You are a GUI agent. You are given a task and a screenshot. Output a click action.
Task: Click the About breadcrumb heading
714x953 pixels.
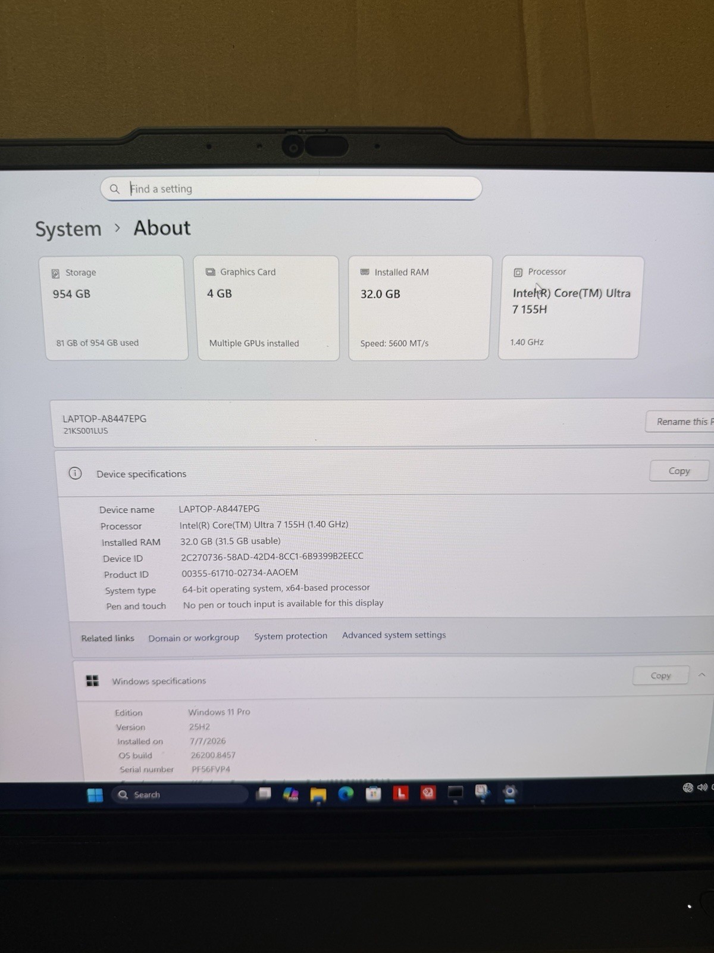pyautogui.click(x=162, y=228)
